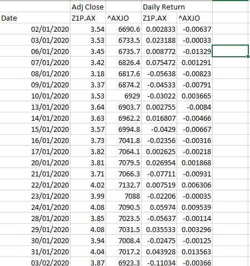The height and width of the screenshot is (266, 250).
Task: Select date cell 03/01/2020
Action: pyautogui.click(x=35, y=40)
